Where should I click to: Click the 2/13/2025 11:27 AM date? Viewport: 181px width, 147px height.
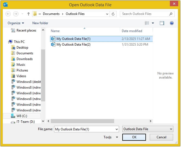pos(136,39)
